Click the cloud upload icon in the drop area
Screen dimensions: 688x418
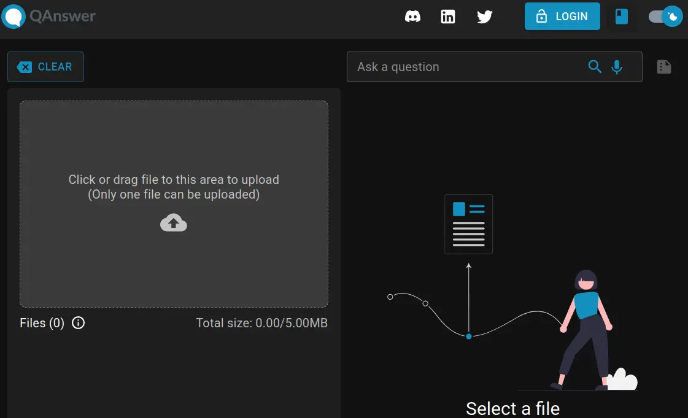pos(174,222)
